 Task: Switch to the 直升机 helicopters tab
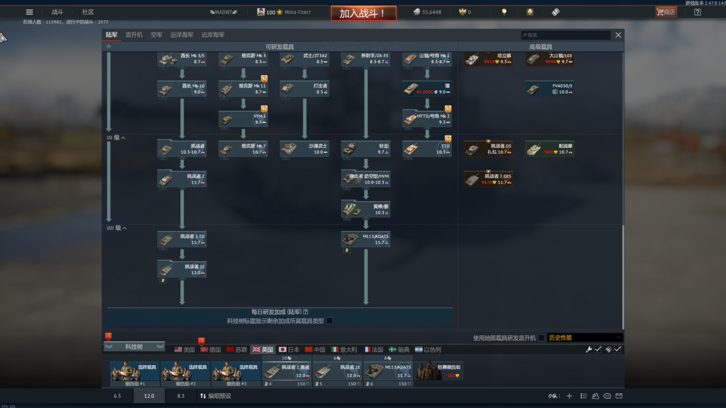click(134, 35)
